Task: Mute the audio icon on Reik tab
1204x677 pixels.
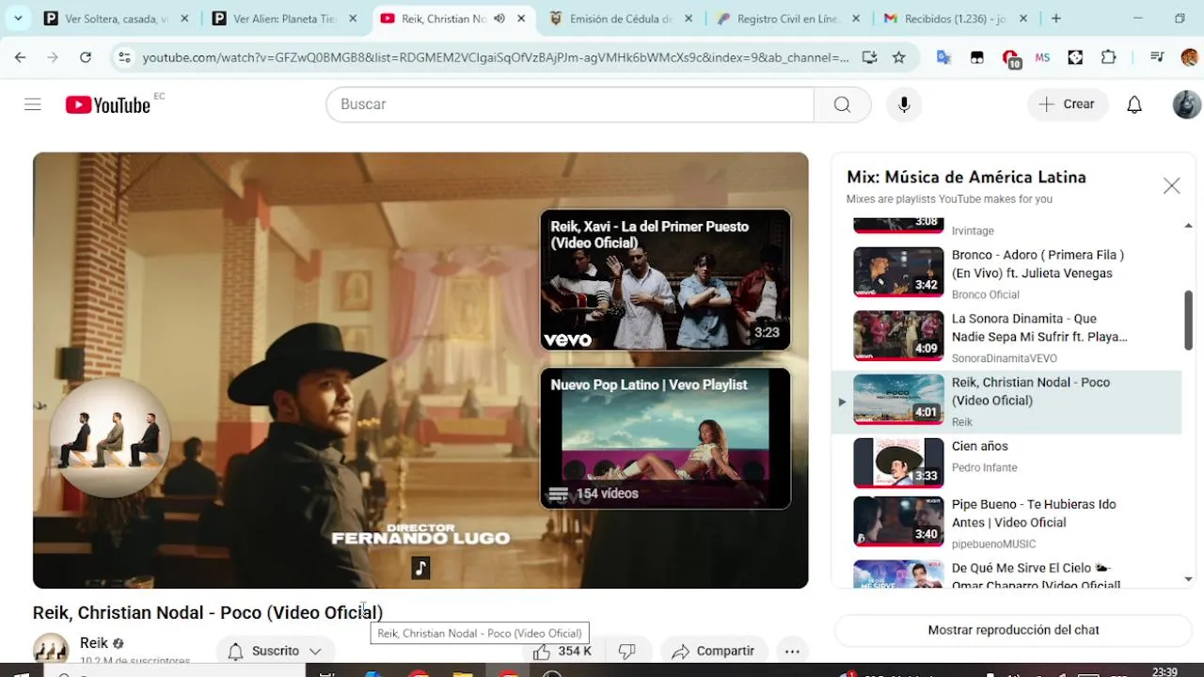Action: [499, 18]
